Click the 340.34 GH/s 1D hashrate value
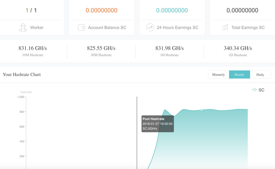The width and height of the screenshot is (275, 169). [238, 48]
